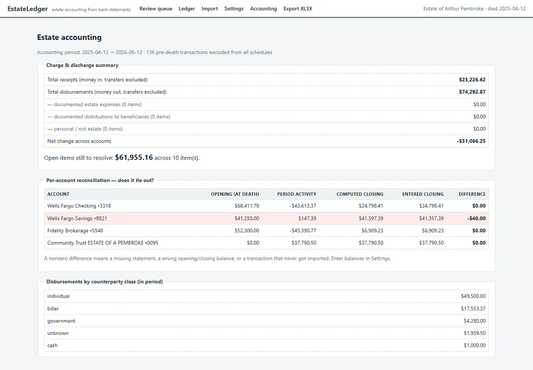Click the PERIOD ACTIVITY column header
Viewport: 533px width, 370px height.
pos(297,194)
